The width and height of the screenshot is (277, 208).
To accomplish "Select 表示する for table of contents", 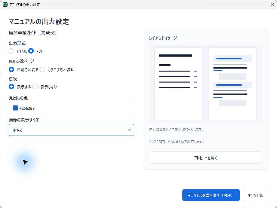I will (x=11, y=87).
